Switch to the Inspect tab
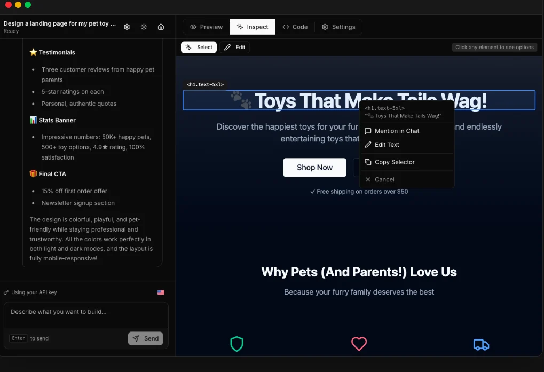544x372 pixels. 253,27
